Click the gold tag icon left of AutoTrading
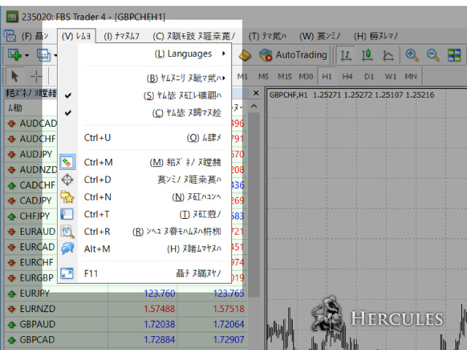467x350 pixels. [x=245, y=55]
